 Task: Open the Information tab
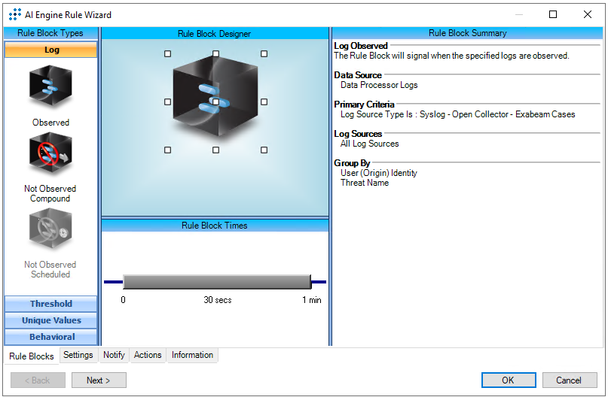point(192,355)
